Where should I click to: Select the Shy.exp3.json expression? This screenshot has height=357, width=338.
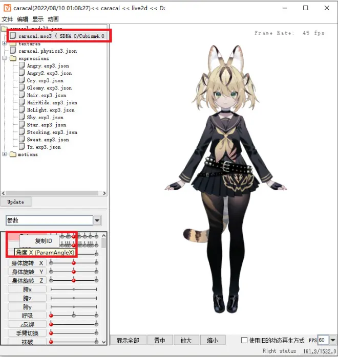(x=45, y=118)
